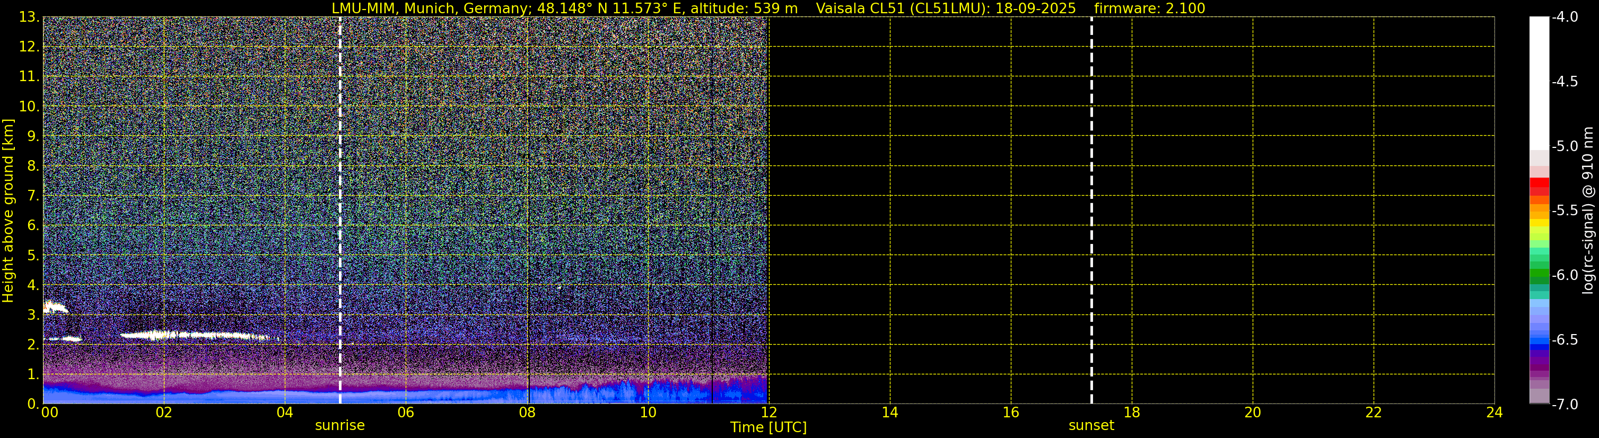Select the Vaisala CL51 date label 18-09-2025
This screenshot has width=1599, height=438.
[1035, 8]
